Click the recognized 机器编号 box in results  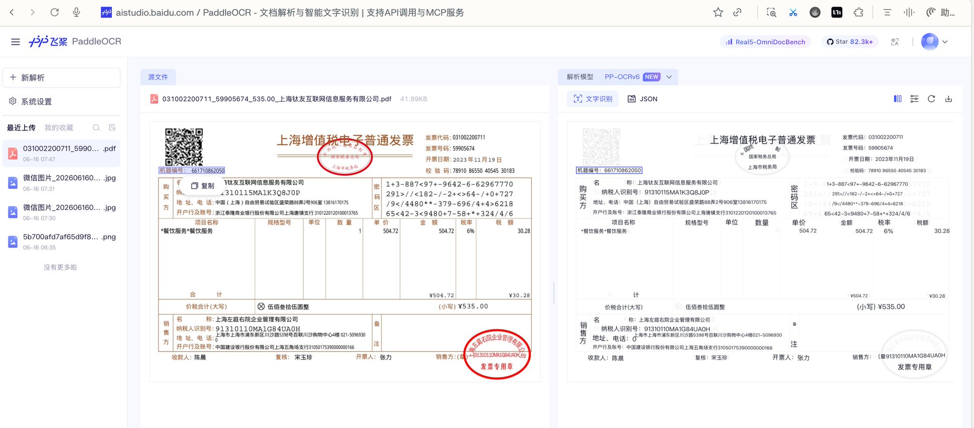(609, 170)
